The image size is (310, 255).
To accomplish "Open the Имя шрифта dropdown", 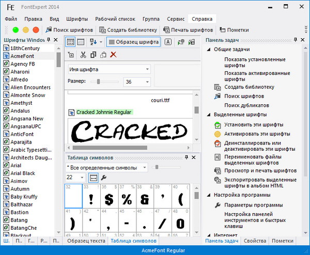I will (109, 69).
